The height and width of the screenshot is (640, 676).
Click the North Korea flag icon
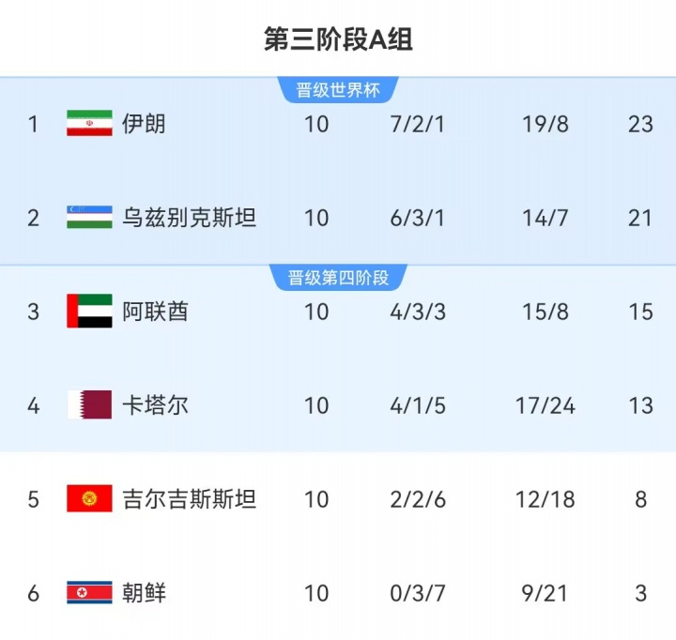89,593
